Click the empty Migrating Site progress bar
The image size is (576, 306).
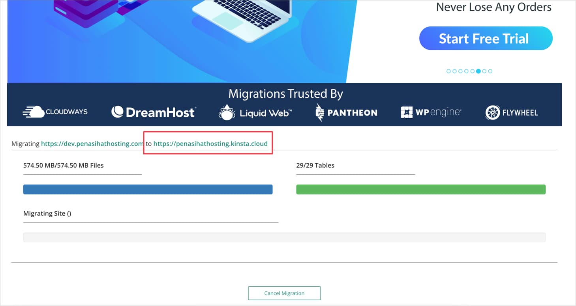coord(284,237)
